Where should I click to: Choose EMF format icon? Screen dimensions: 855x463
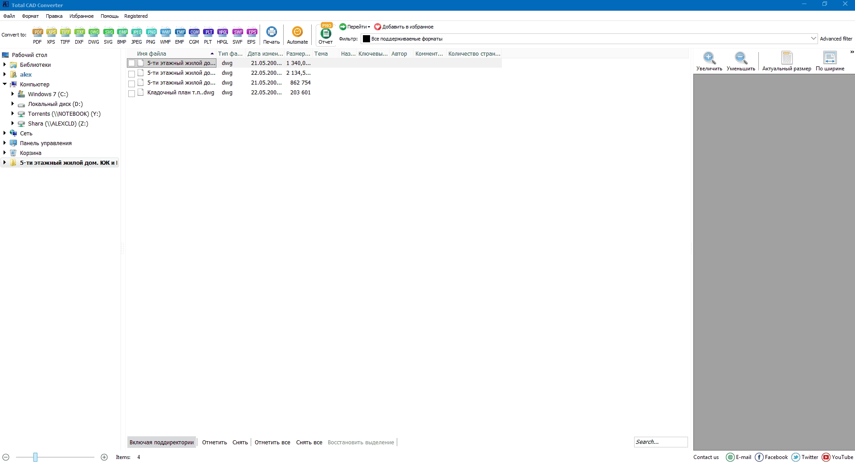(180, 36)
